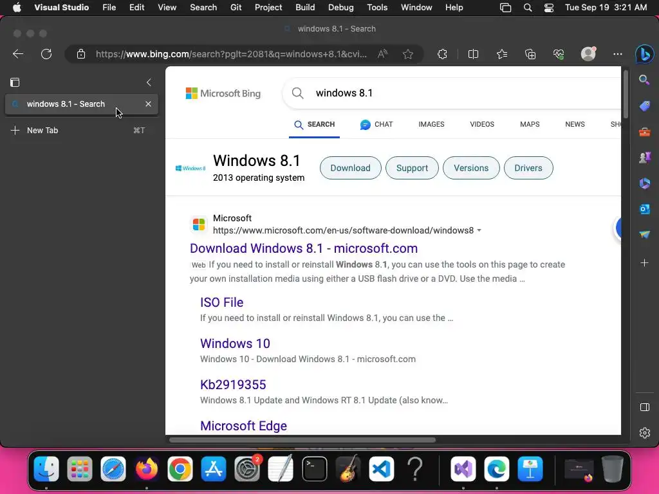Switch to NEWS tab

(x=575, y=124)
